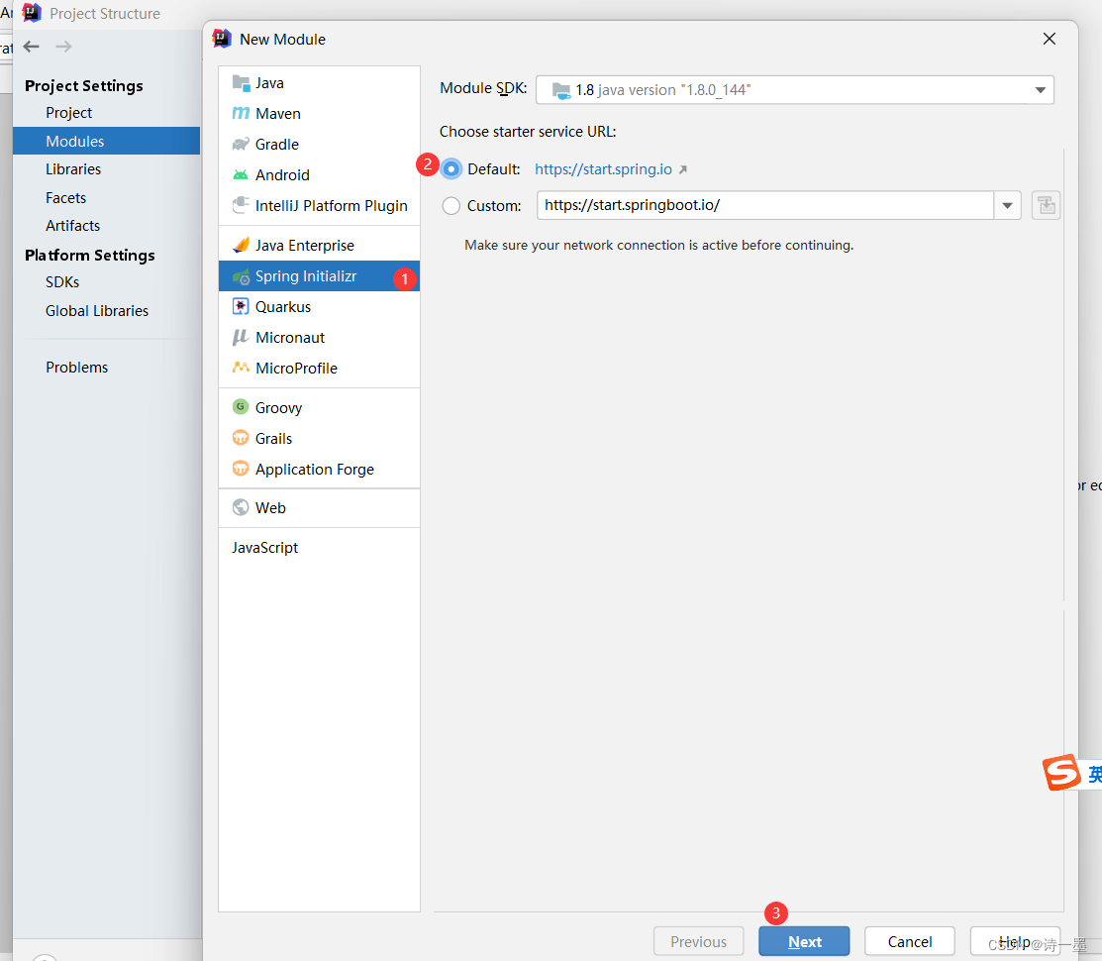Choose Maven module type

coord(319,113)
